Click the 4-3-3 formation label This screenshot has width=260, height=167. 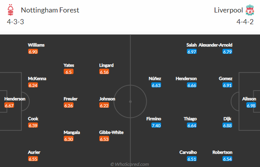point(15,22)
